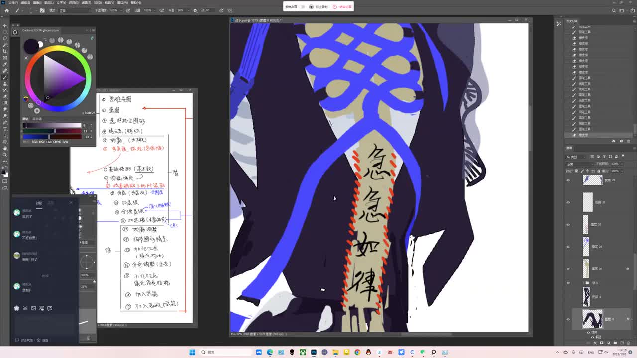The width and height of the screenshot is (637, 358).
Task: Toggle the system sound switch in recording bar
Action: (x=302, y=7)
